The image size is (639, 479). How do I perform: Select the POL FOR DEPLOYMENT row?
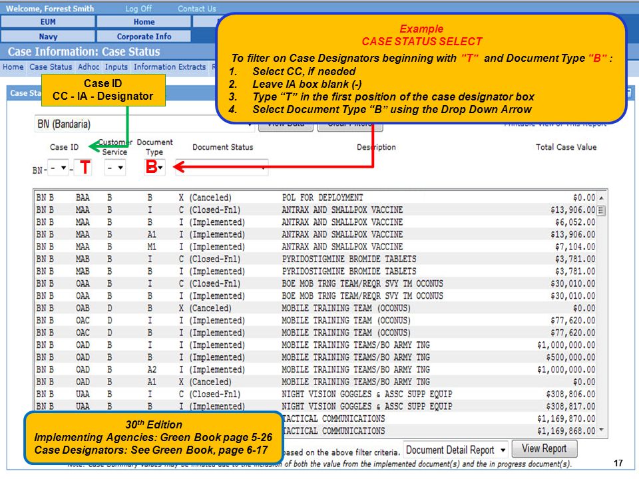(x=316, y=198)
